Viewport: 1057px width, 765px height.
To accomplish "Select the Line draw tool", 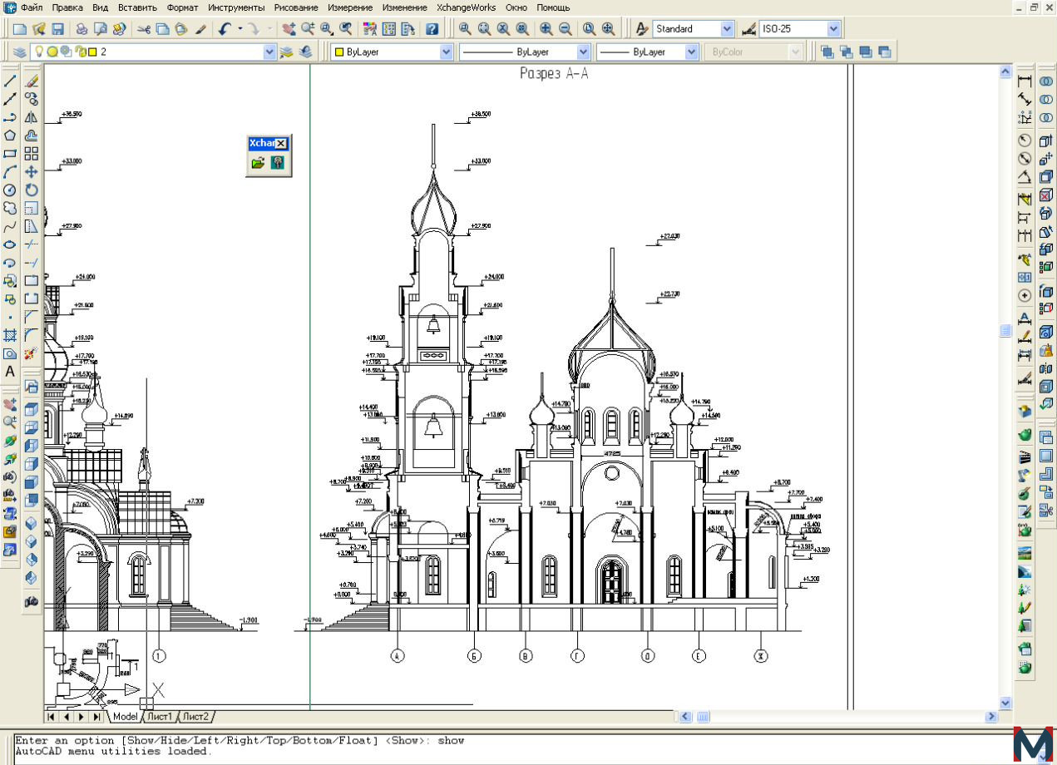I will pos(10,81).
